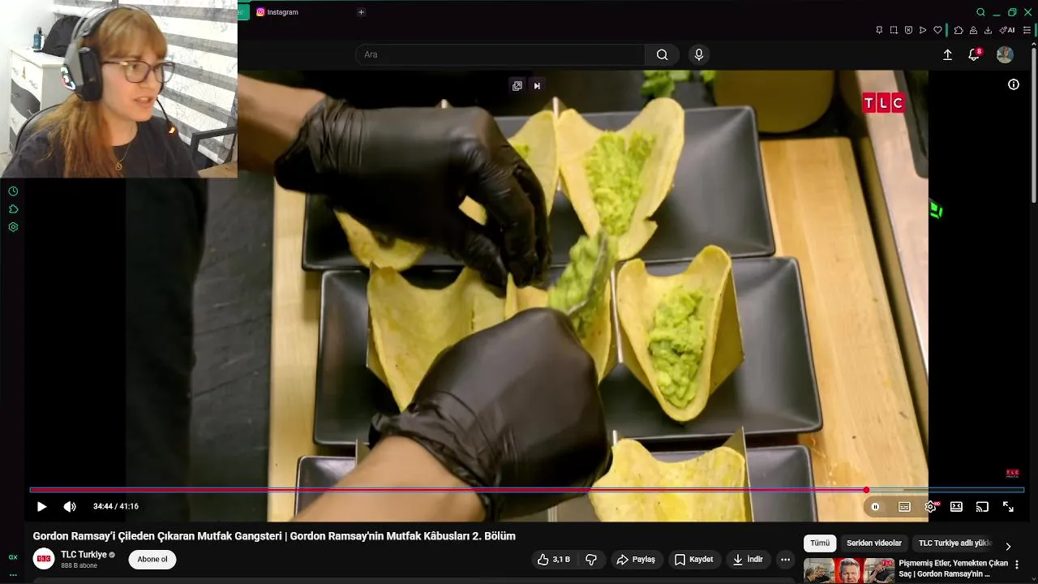This screenshot has width=1038, height=584.
Task: Focus the Ara search field
Action: click(500, 54)
